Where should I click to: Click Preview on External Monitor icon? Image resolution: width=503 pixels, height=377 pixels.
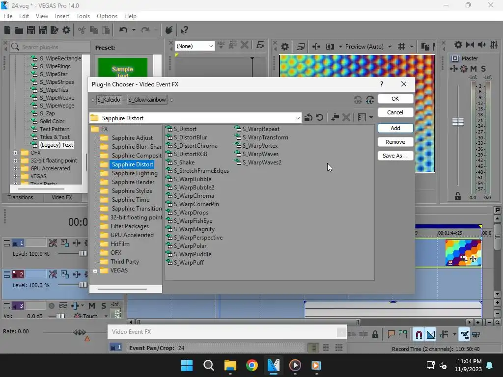[301, 47]
